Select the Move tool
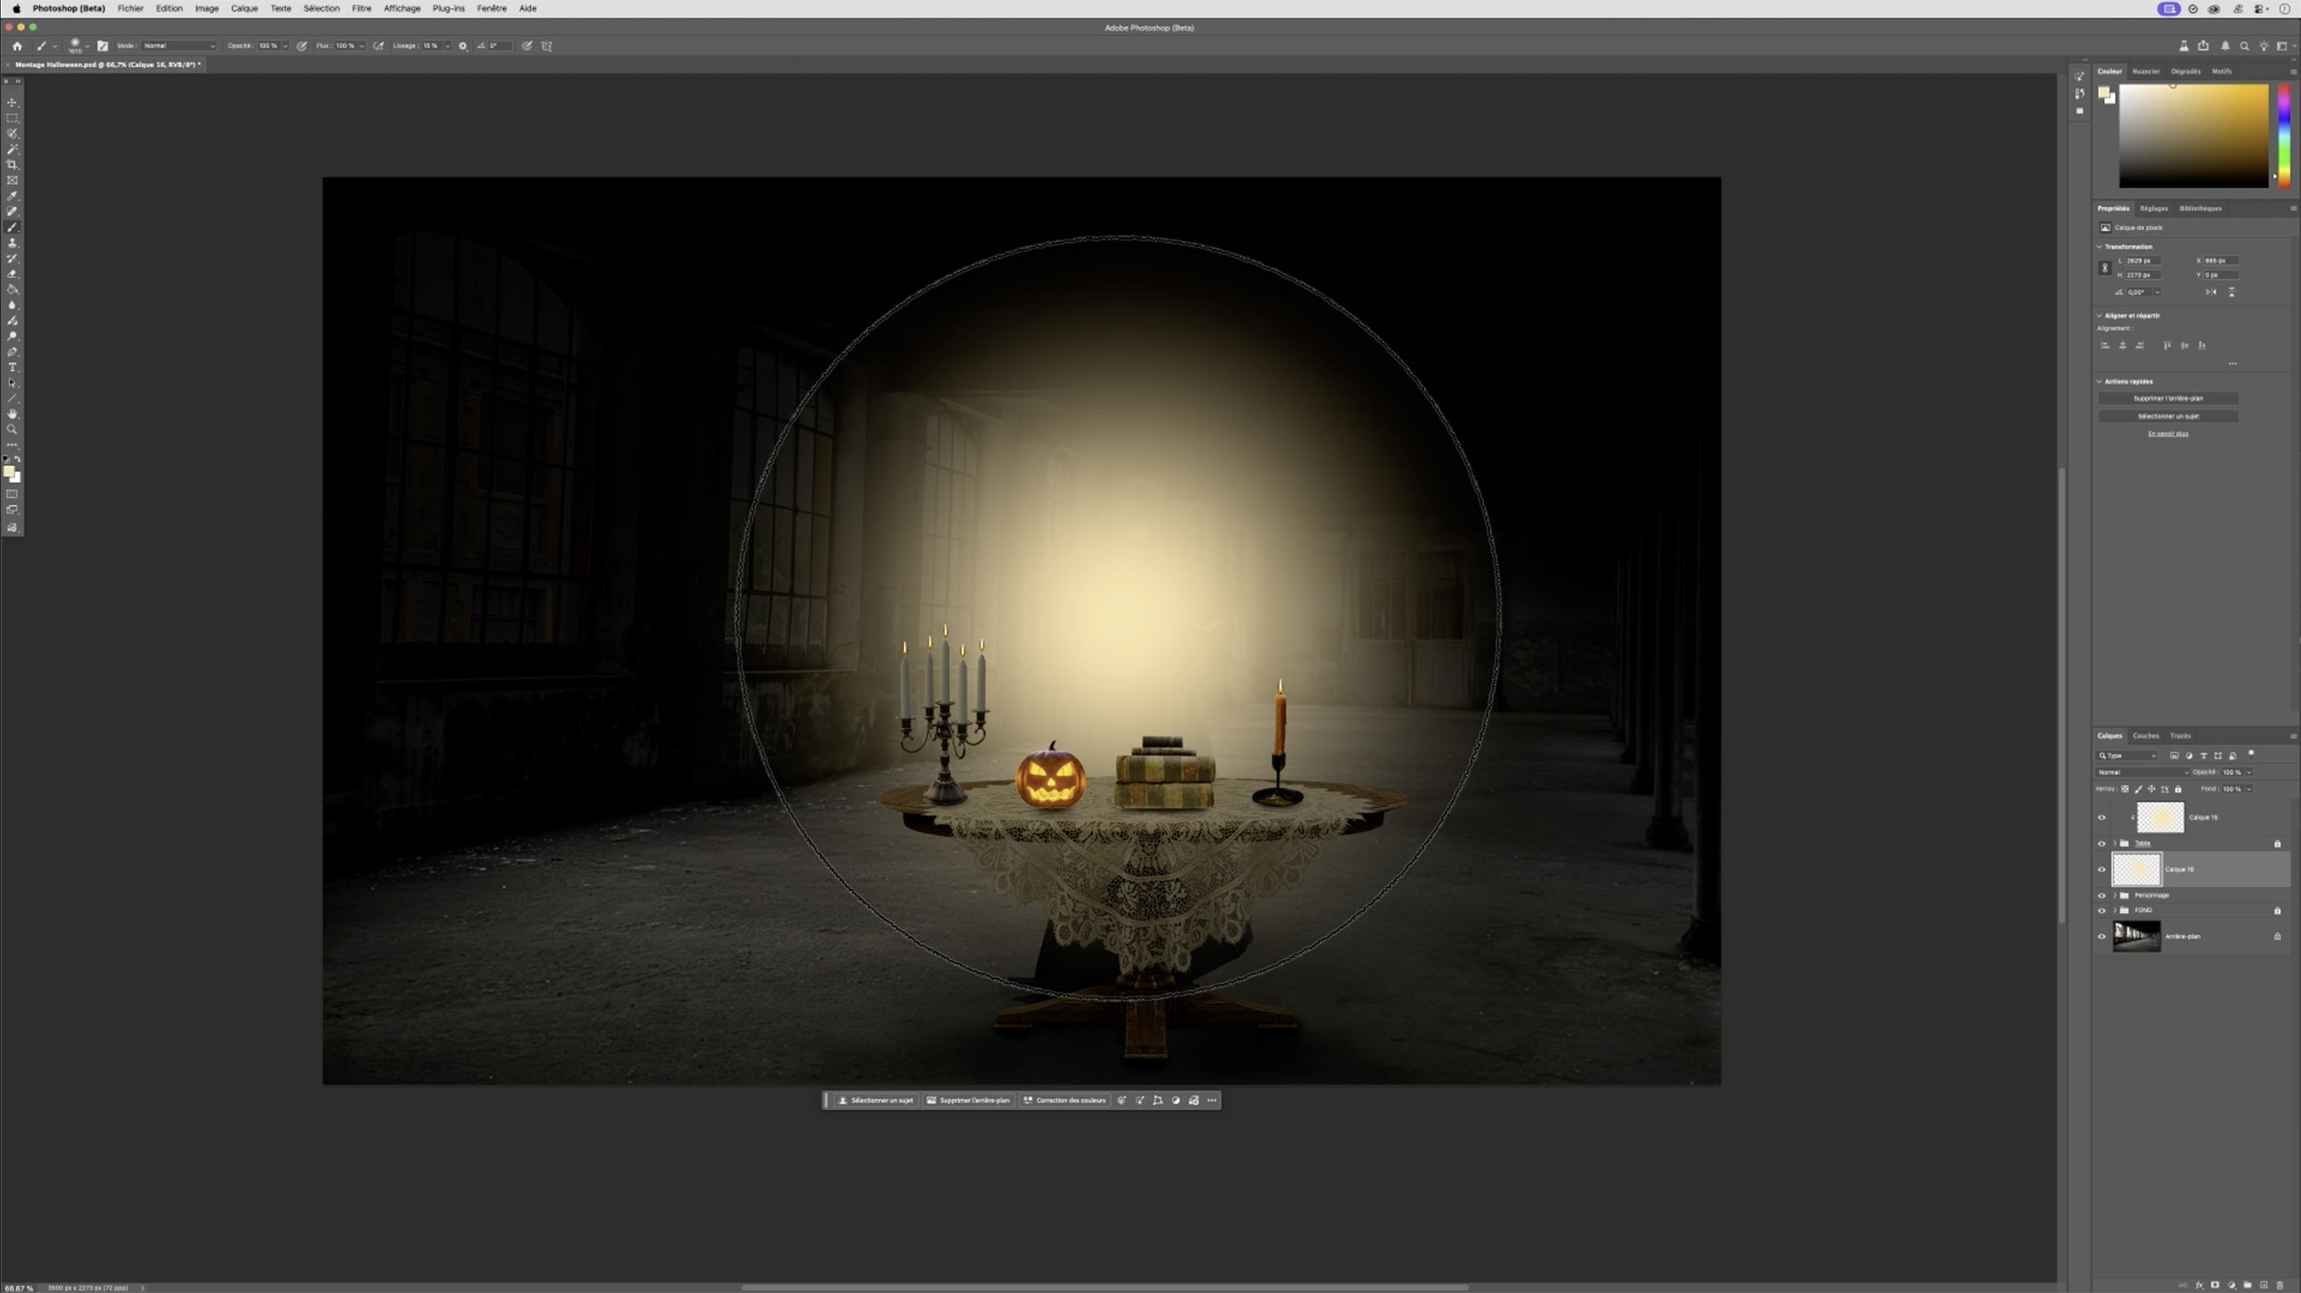This screenshot has width=2301, height=1293. click(12, 102)
